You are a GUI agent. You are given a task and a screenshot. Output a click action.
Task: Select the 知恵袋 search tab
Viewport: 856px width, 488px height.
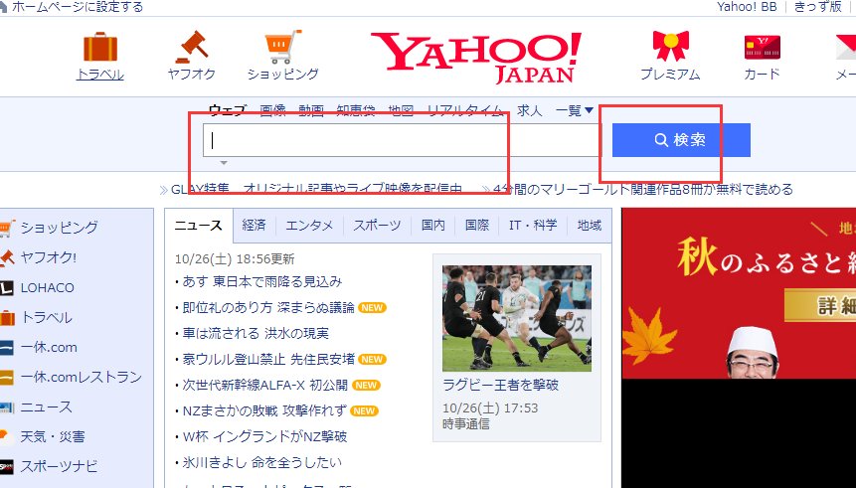click(356, 110)
